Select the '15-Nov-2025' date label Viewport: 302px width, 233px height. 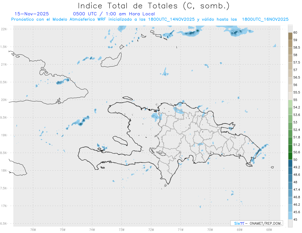pyautogui.click(x=32, y=14)
